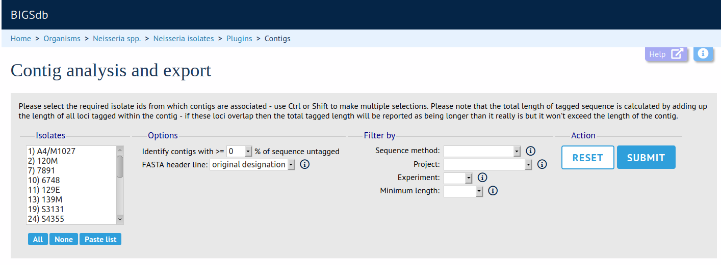Expand the FASTA header line dropdown
The width and height of the screenshot is (721, 265).
[252, 164]
